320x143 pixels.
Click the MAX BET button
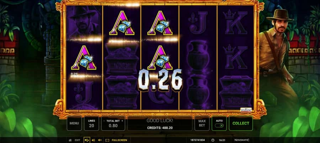(202, 123)
